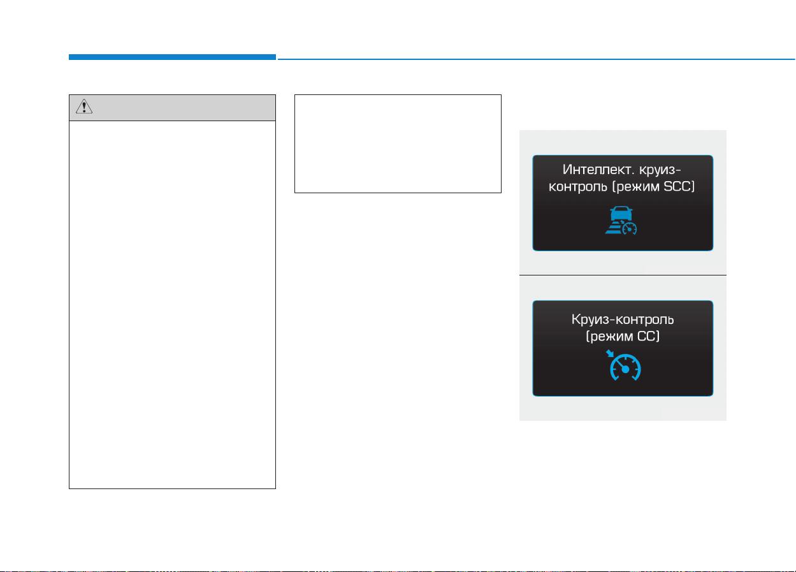This screenshot has width=796, height=572.
Task: Select the 'Круиз-контроль (режим CC)' text
Action: tap(622, 326)
